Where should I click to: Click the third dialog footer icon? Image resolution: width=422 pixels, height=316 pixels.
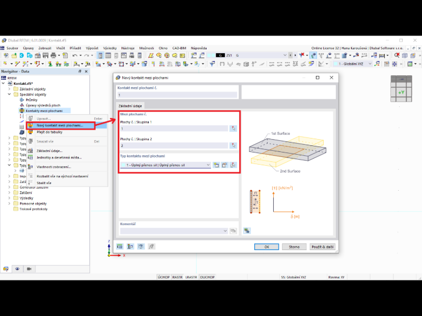(140, 246)
